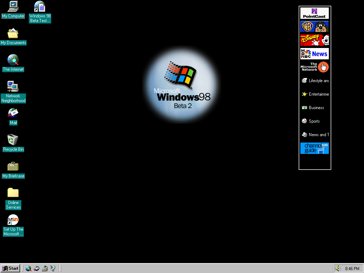The height and width of the screenshot is (273, 364).
Task: Select the Disney channel in channel bar
Action: [315, 40]
